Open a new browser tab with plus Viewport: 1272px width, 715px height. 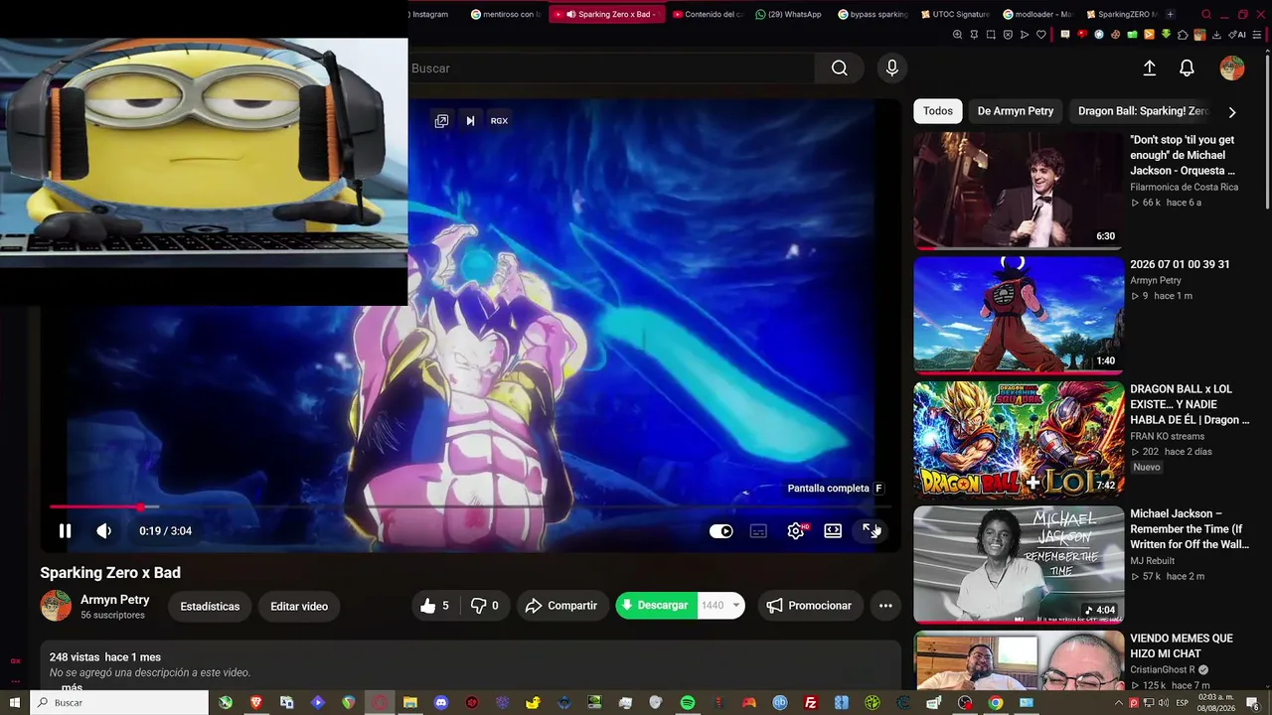tap(1170, 15)
